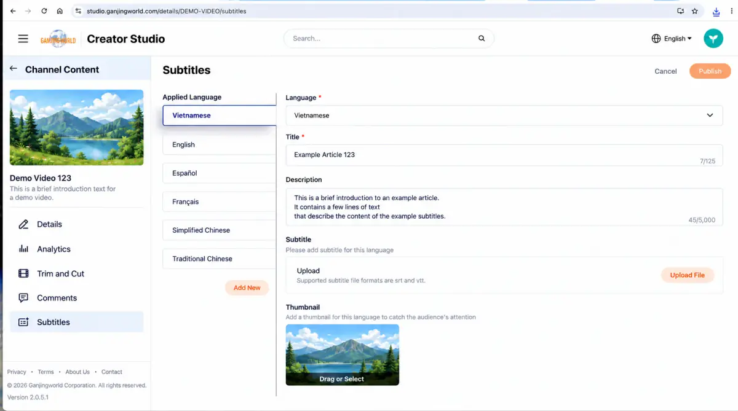Screen dimensions: 738x411
Task: Open the browser downloads icon
Action: 716,11
